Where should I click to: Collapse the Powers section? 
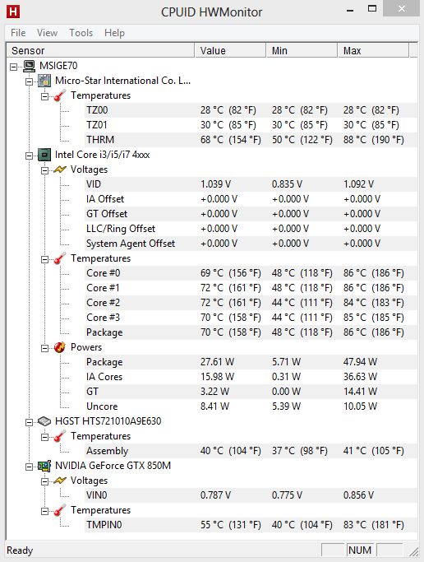(x=44, y=348)
